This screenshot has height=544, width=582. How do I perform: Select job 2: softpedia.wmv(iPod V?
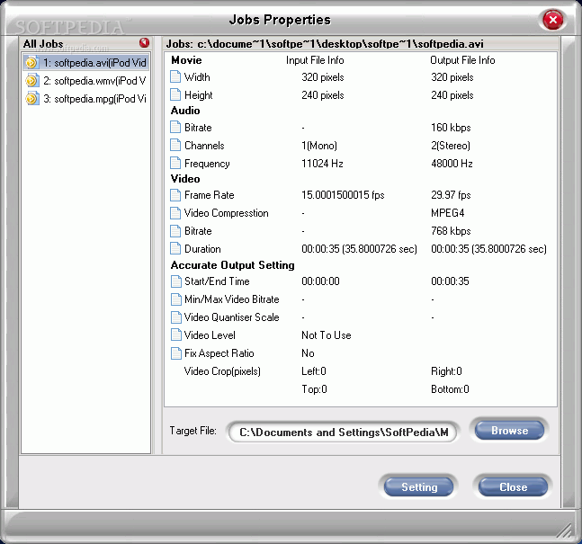85,81
